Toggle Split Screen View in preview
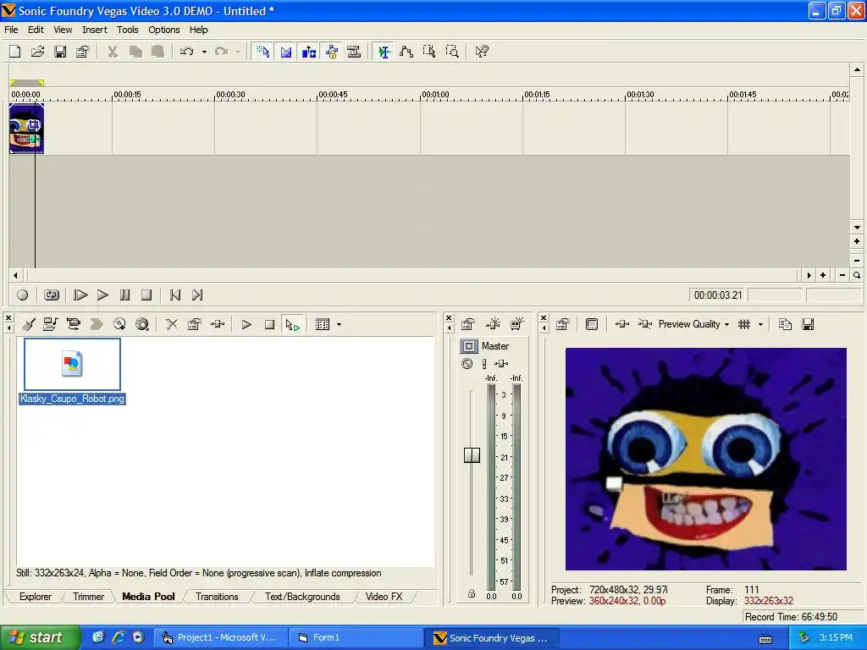The height and width of the screenshot is (650, 867). [644, 324]
